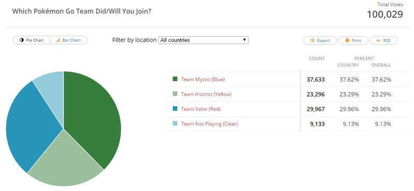Screen dimensions: 414x191
Task: Switch to Bar Chart view
Action: click(68, 40)
